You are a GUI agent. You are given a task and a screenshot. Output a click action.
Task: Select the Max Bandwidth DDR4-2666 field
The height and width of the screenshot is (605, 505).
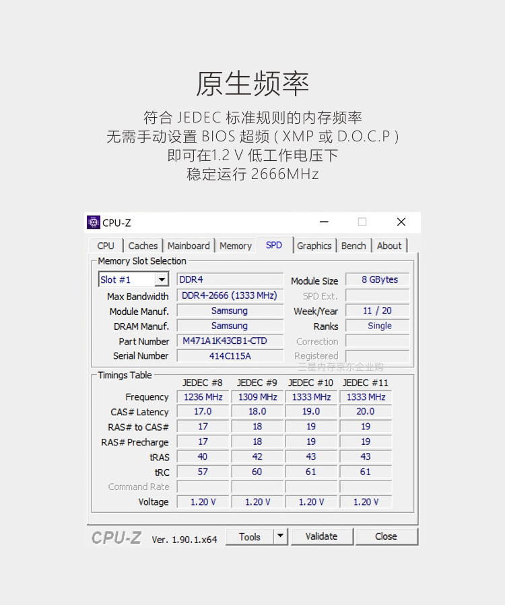pos(230,295)
